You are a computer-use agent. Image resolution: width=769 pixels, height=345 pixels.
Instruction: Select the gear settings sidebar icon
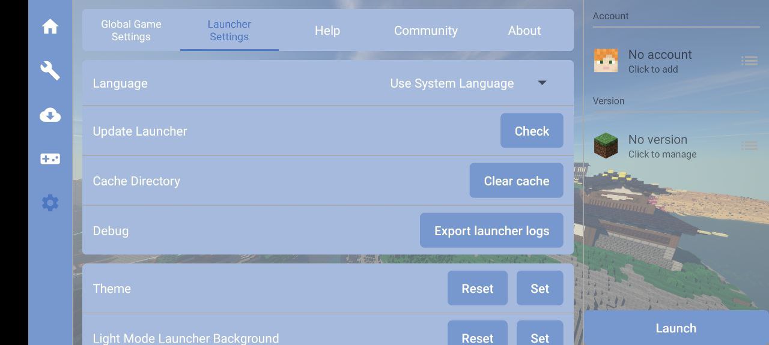[50, 203]
